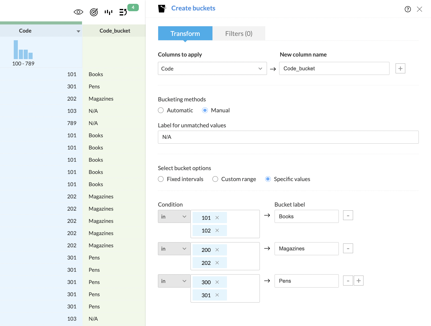Remove value 200 from Magazines condition
Screen dimensions: 431x326
pos(217,250)
